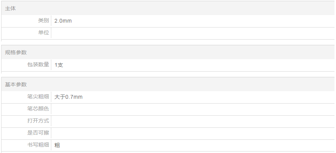Click the 单位 row label
The image size is (336, 153).
[x=43, y=33]
